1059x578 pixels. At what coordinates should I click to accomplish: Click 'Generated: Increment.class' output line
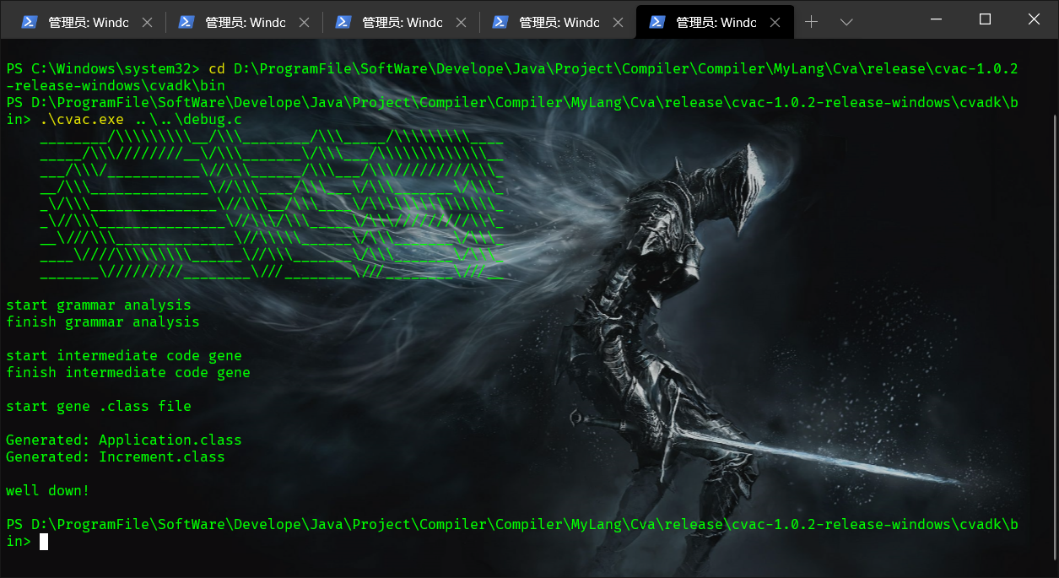pos(116,457)
